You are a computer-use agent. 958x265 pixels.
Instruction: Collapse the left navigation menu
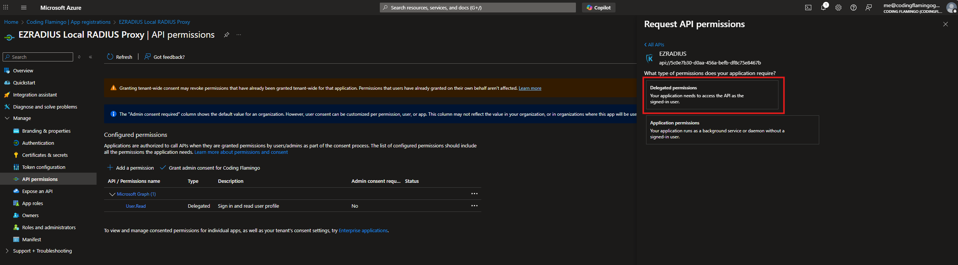pyautogui.click(x=91, y=57)
